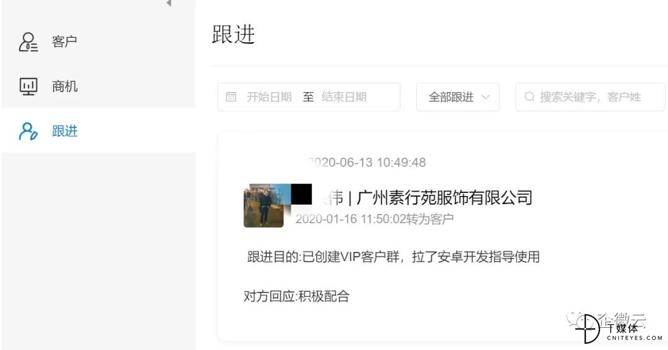Select the 跟进 sidebar label
This screenshot has height=350, width=668.
(65, 131)
